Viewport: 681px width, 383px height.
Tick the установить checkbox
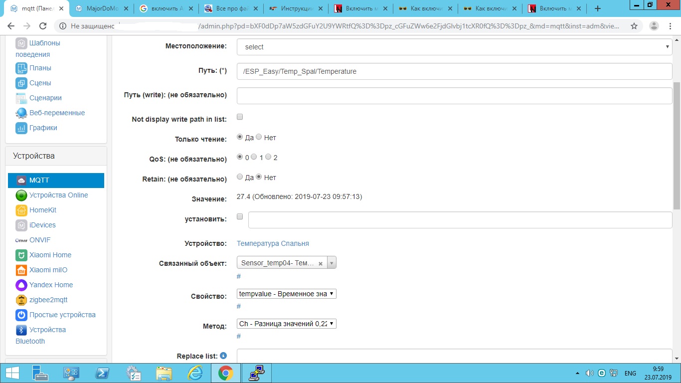(240, 216)
